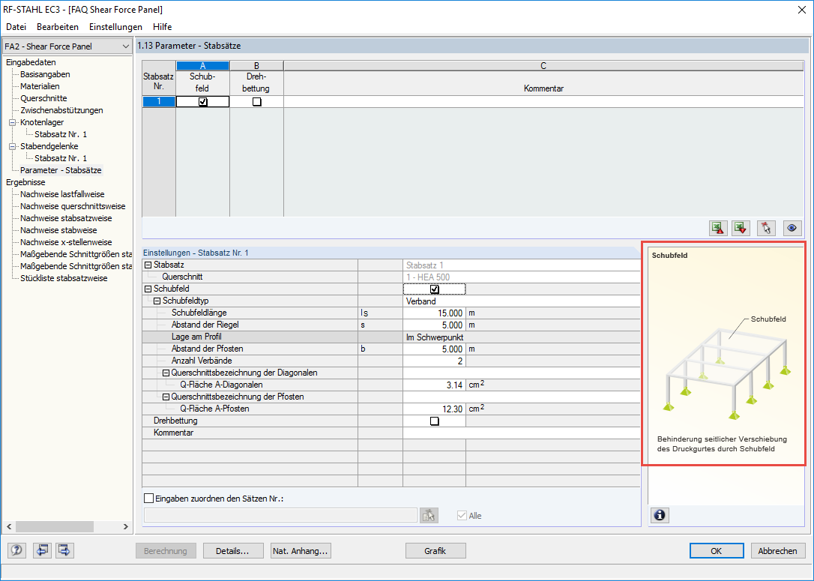Select row 1 header in Stabsatz table
Screen dimensions: 814x581
click(x=159, y=102)
